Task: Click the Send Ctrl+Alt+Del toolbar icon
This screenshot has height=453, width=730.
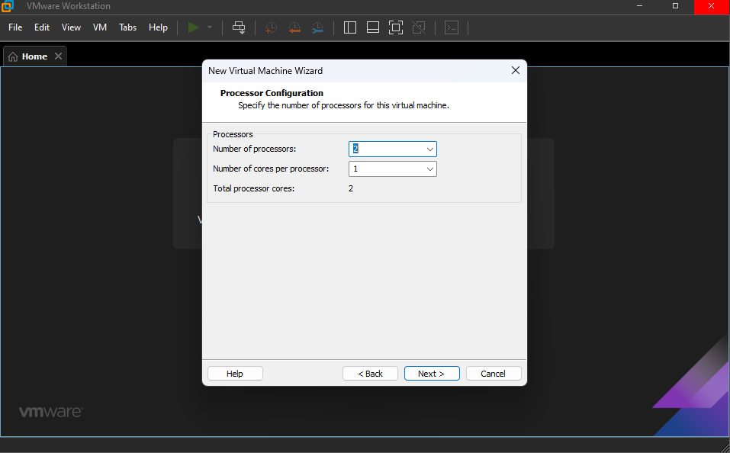Action: pos(239,27)
